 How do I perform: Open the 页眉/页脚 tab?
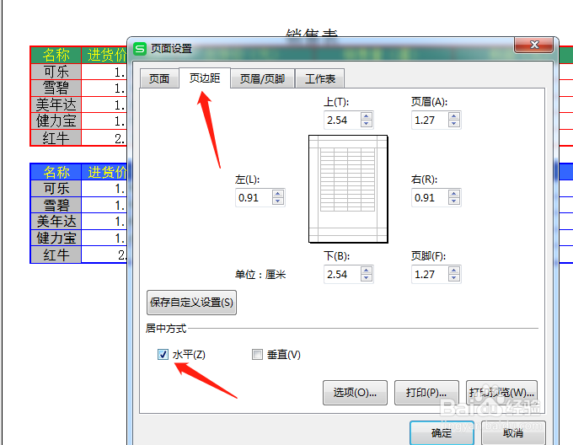(x=262, y=78)
